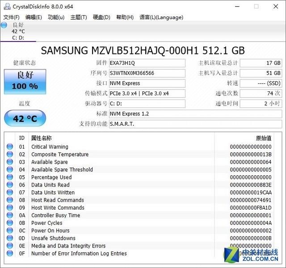
Task: Click raw value 0000000000883E
Action: [x=251, y=185]
